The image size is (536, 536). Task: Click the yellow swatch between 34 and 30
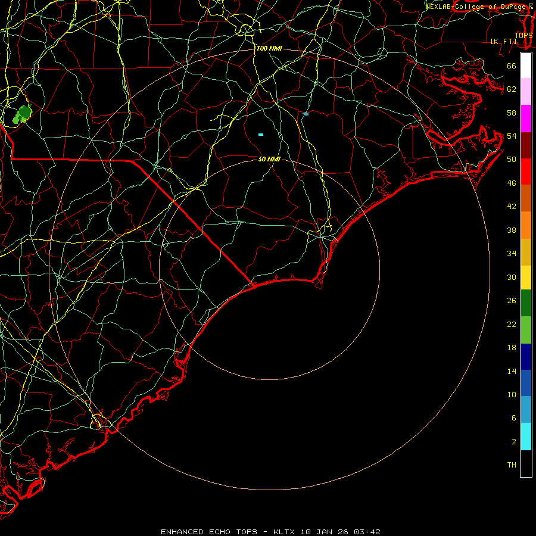tap(526, 278)
